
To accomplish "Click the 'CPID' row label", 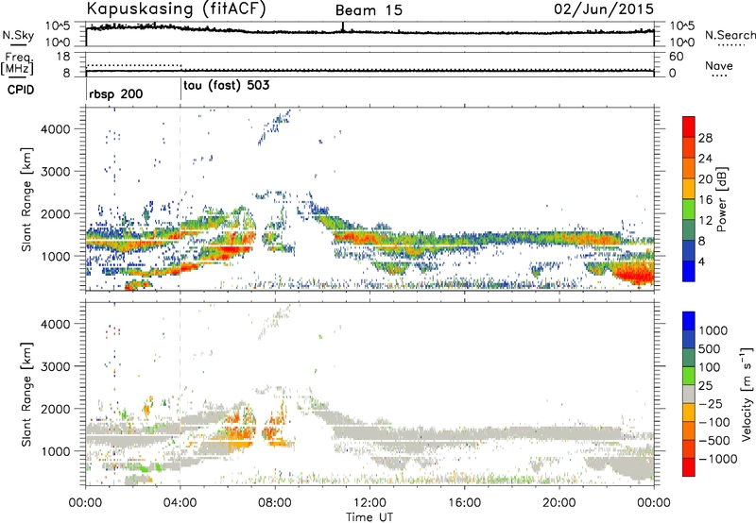I will click(x=21, y=90).
